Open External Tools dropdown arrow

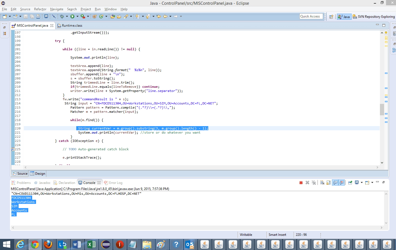pos(88,16)
